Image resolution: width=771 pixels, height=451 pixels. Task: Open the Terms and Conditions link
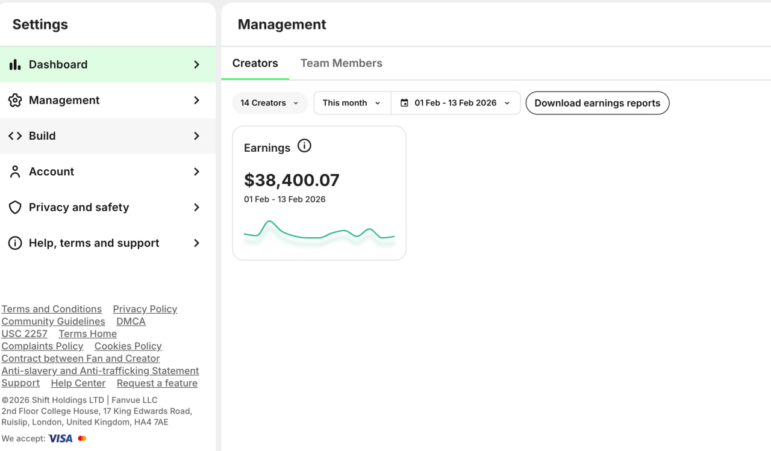point(52,309)
